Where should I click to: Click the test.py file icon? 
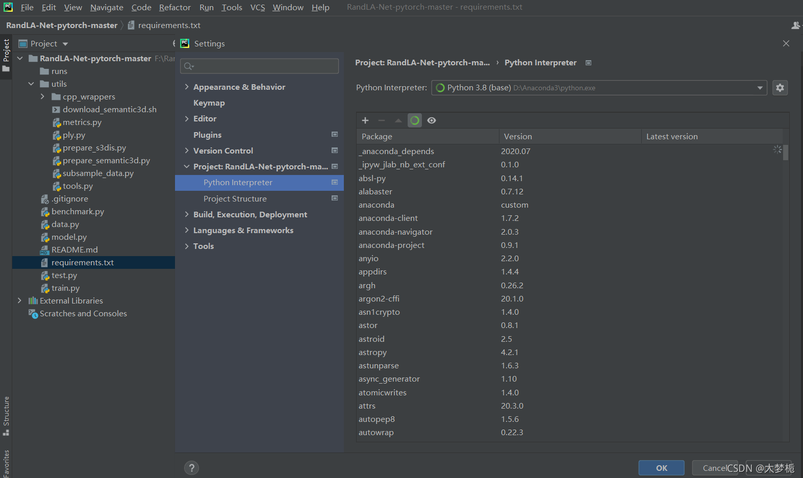point(45,275)
